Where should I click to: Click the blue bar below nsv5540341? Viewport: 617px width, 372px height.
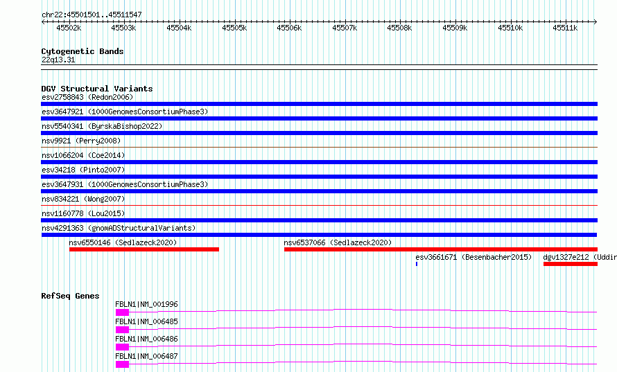[319, 133]
